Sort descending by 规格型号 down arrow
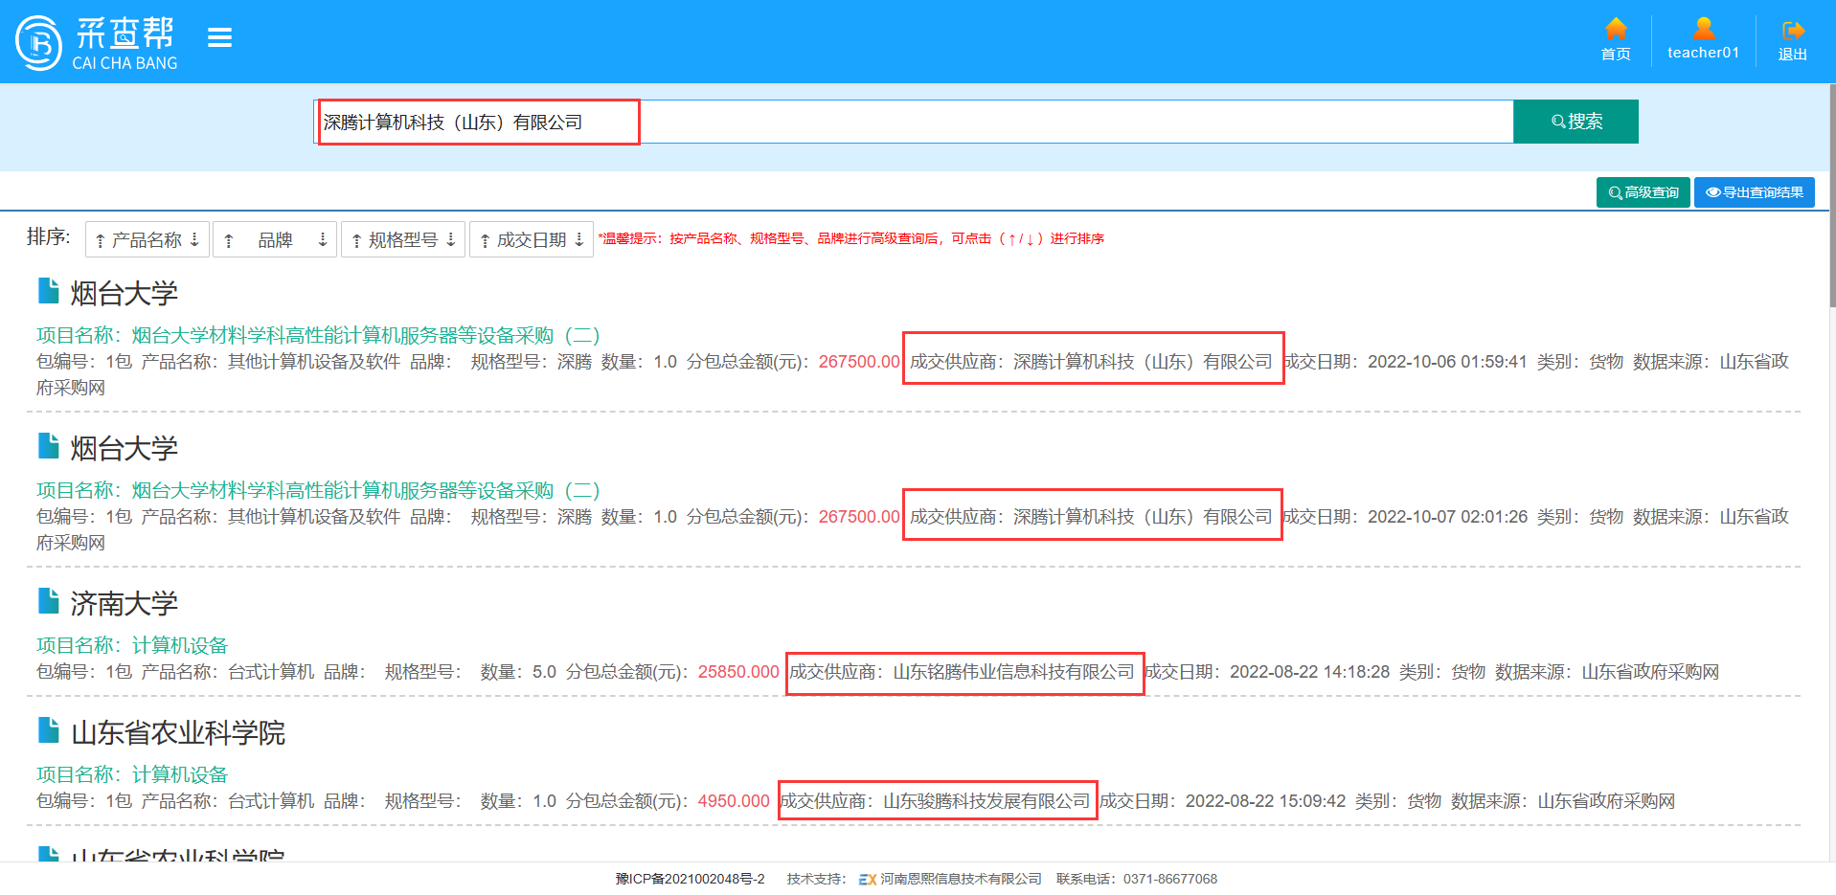This screenshot has width=1836, height=895. [x=451, y=239]
